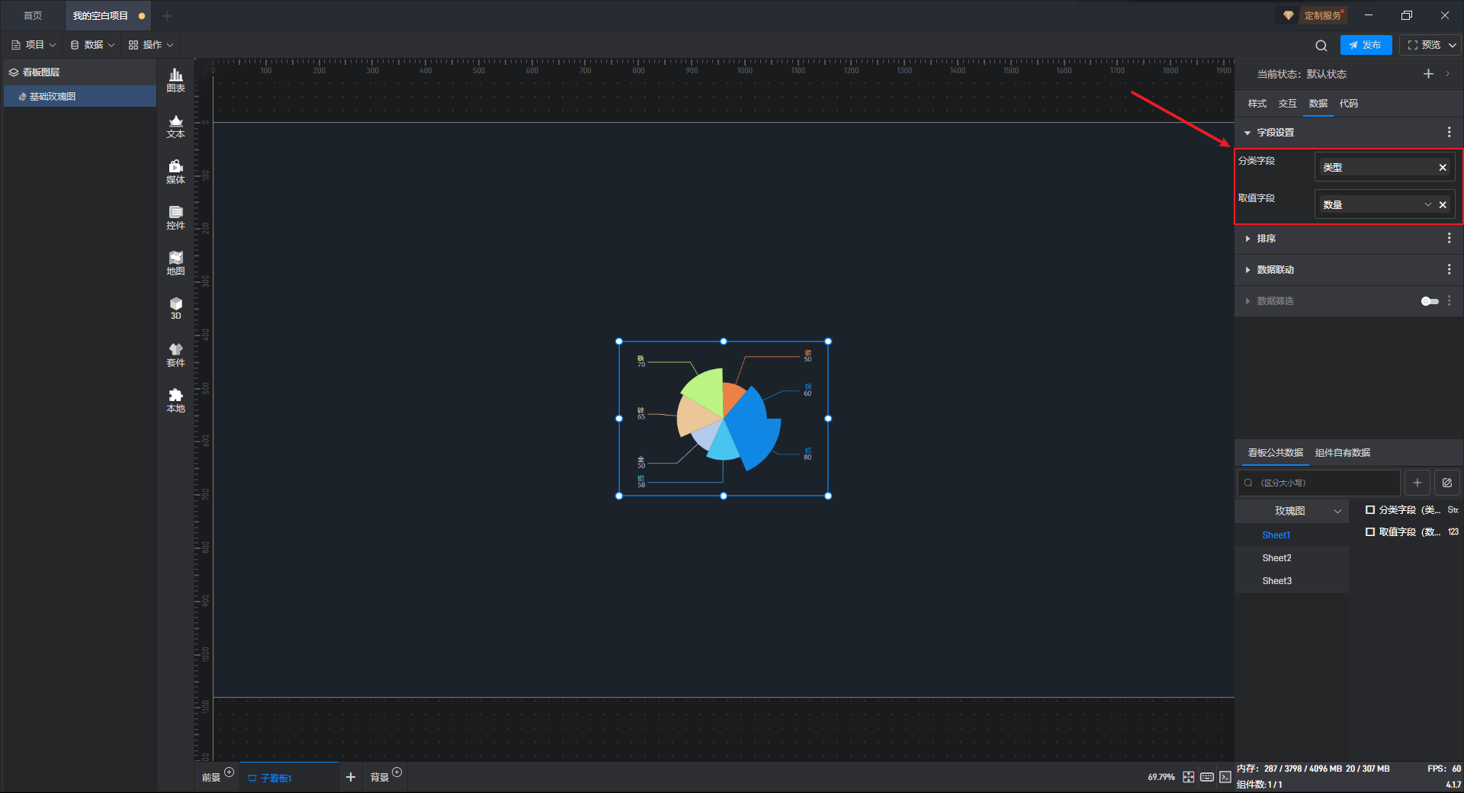Open the 字段设置 three-dot menu

pos(1449,133)
